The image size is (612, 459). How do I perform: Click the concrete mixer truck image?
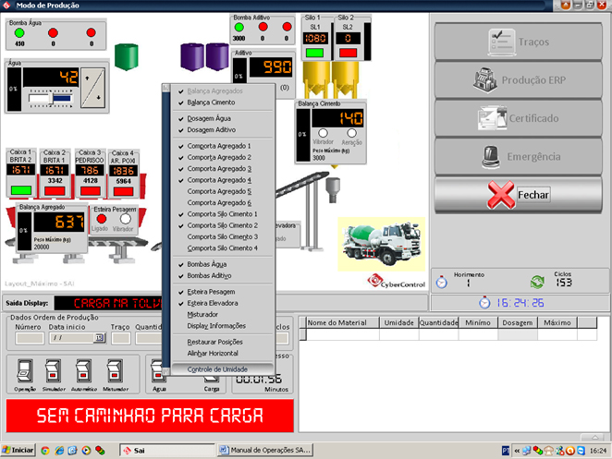click(381, 244)
